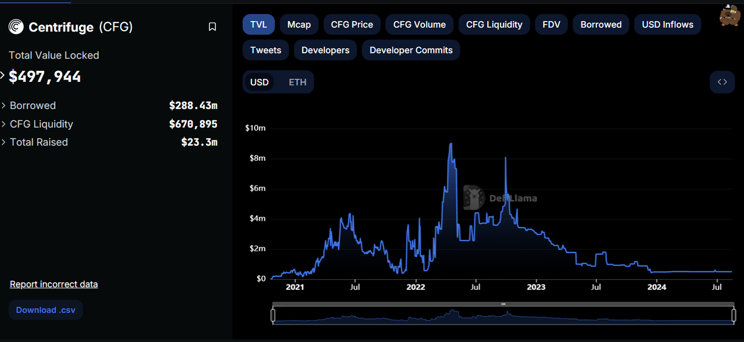The width and height of the screenshot is (744, 342).
Task: Toggle CFG Volume on the chart
Action: tap(419, 24)
